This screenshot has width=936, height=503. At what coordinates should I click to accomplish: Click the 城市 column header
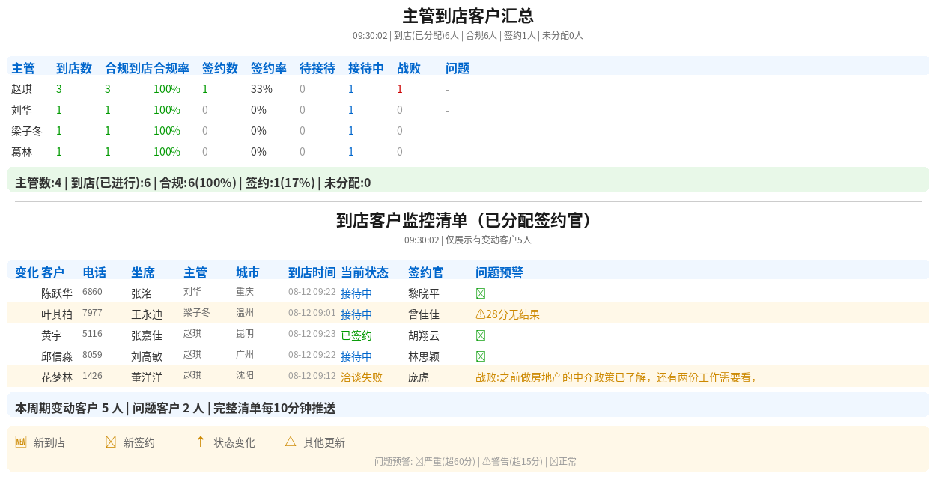[248, 272]
